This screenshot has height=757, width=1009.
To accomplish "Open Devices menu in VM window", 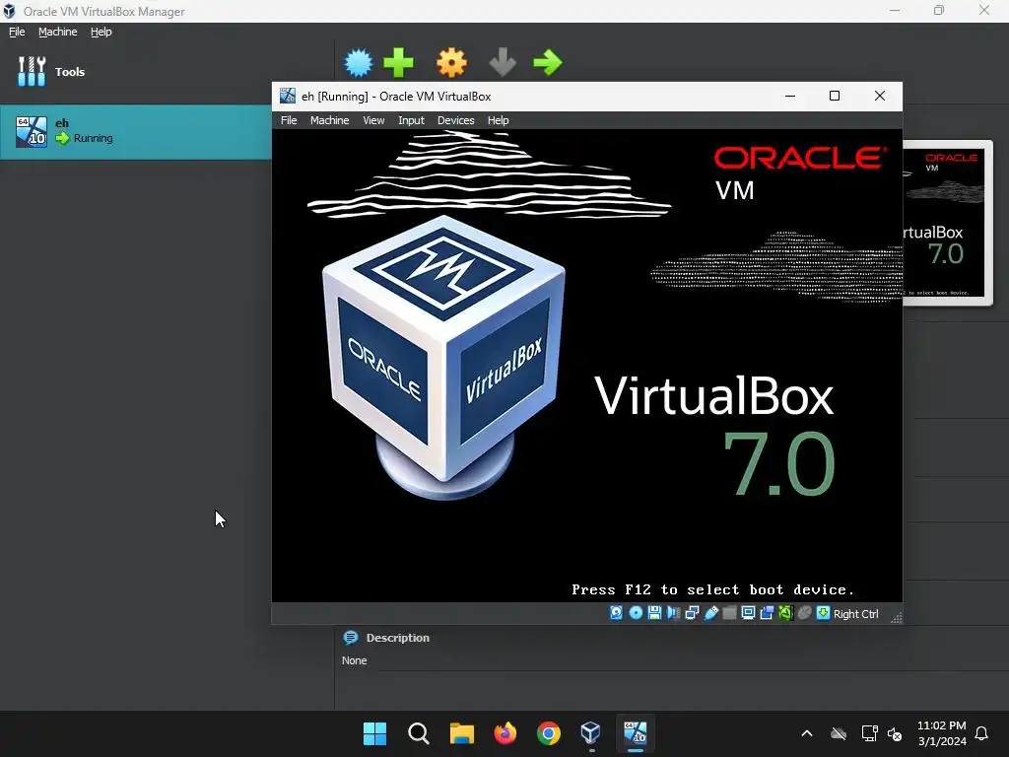I will click(455, 120).
